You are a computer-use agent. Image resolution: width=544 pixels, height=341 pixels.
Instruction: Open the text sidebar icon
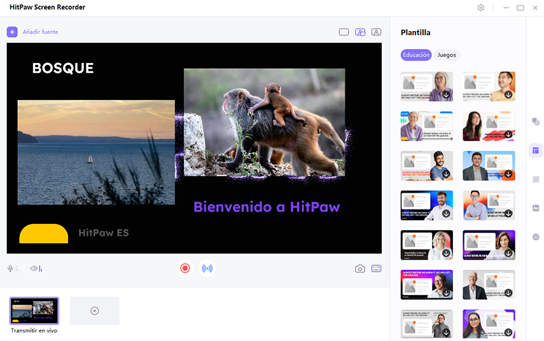click(x=536, y=208)
